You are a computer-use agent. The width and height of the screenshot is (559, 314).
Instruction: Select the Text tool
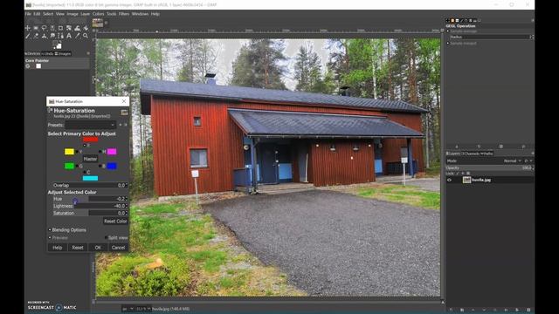pos(69,36)
